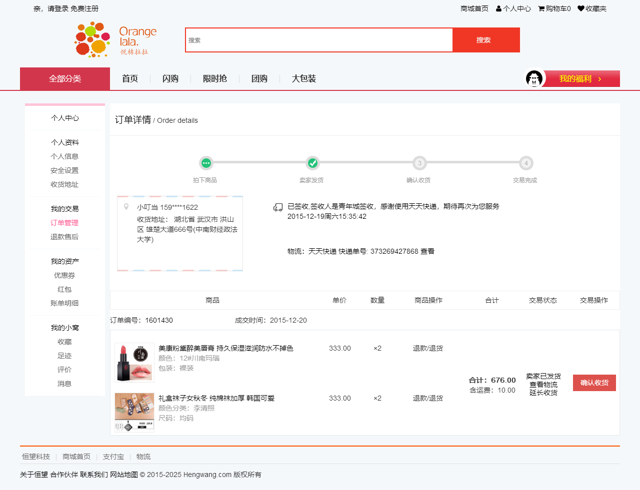Click the location pin icon in address card
Viewport: 640px width, 490px height.
click(x=126, y=207)
